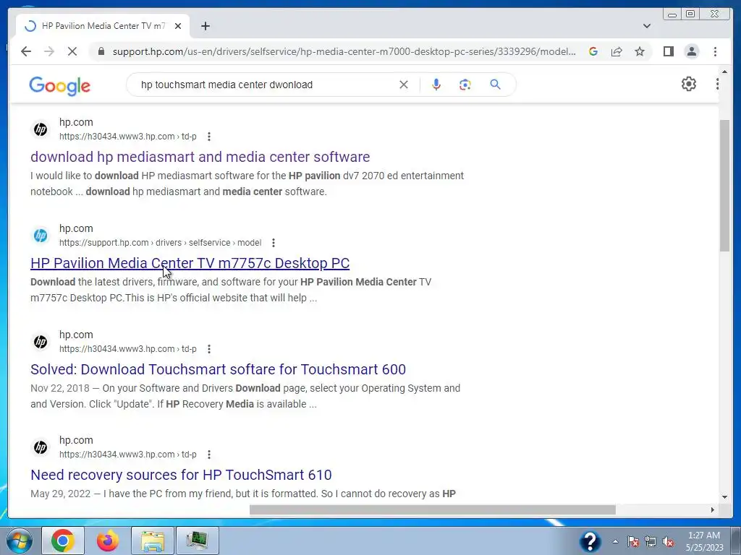Click the horizontal scrollbar right arrow
This screenshot has height=555, width=741.
(712, 509)
